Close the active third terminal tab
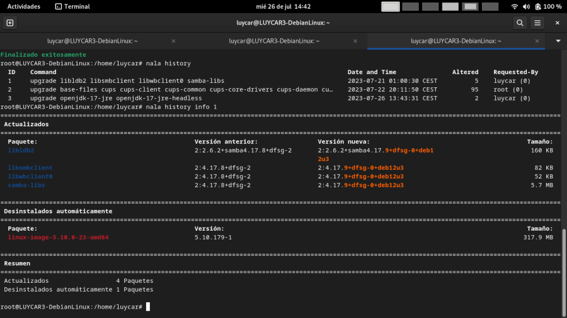This screenshot has height=318, width=567. tap(537, 41)
